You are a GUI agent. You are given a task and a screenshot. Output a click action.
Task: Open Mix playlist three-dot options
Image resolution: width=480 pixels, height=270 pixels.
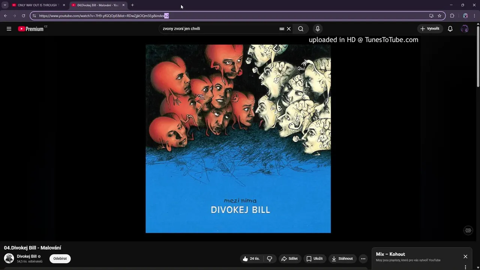tap(465, 267)
